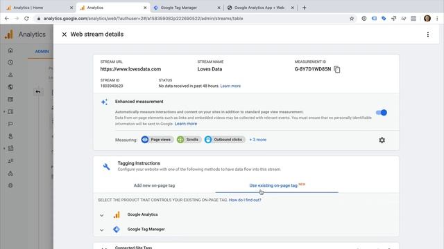Expand the Google Tag Manager row chevron
The width and height of the screenshot is (444, 249).
coord(102,230)
